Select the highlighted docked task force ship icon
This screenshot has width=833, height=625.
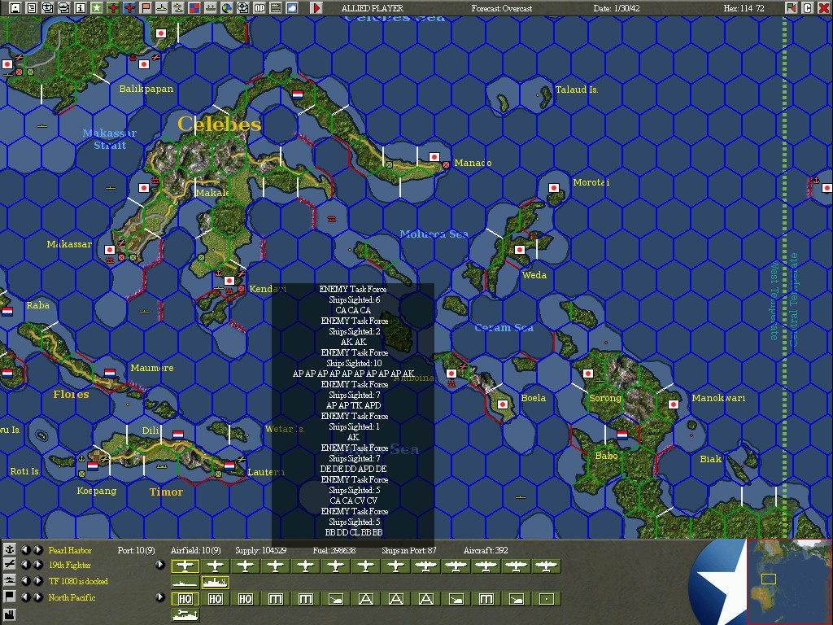pos(215,583)
